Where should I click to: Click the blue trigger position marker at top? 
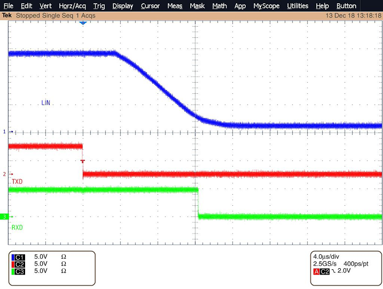[83, 23]
